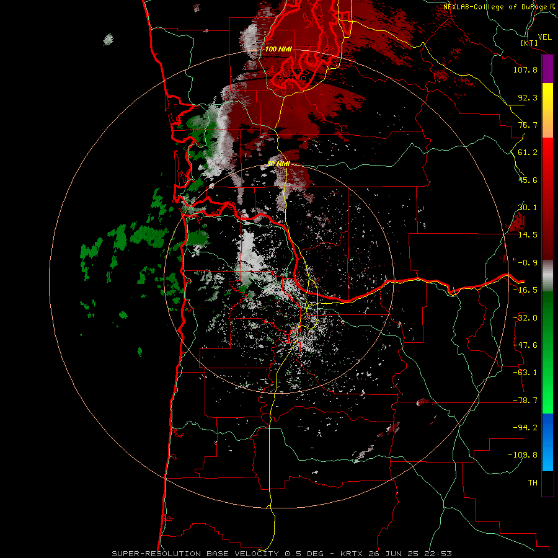Click the TH threshold label

533,483
